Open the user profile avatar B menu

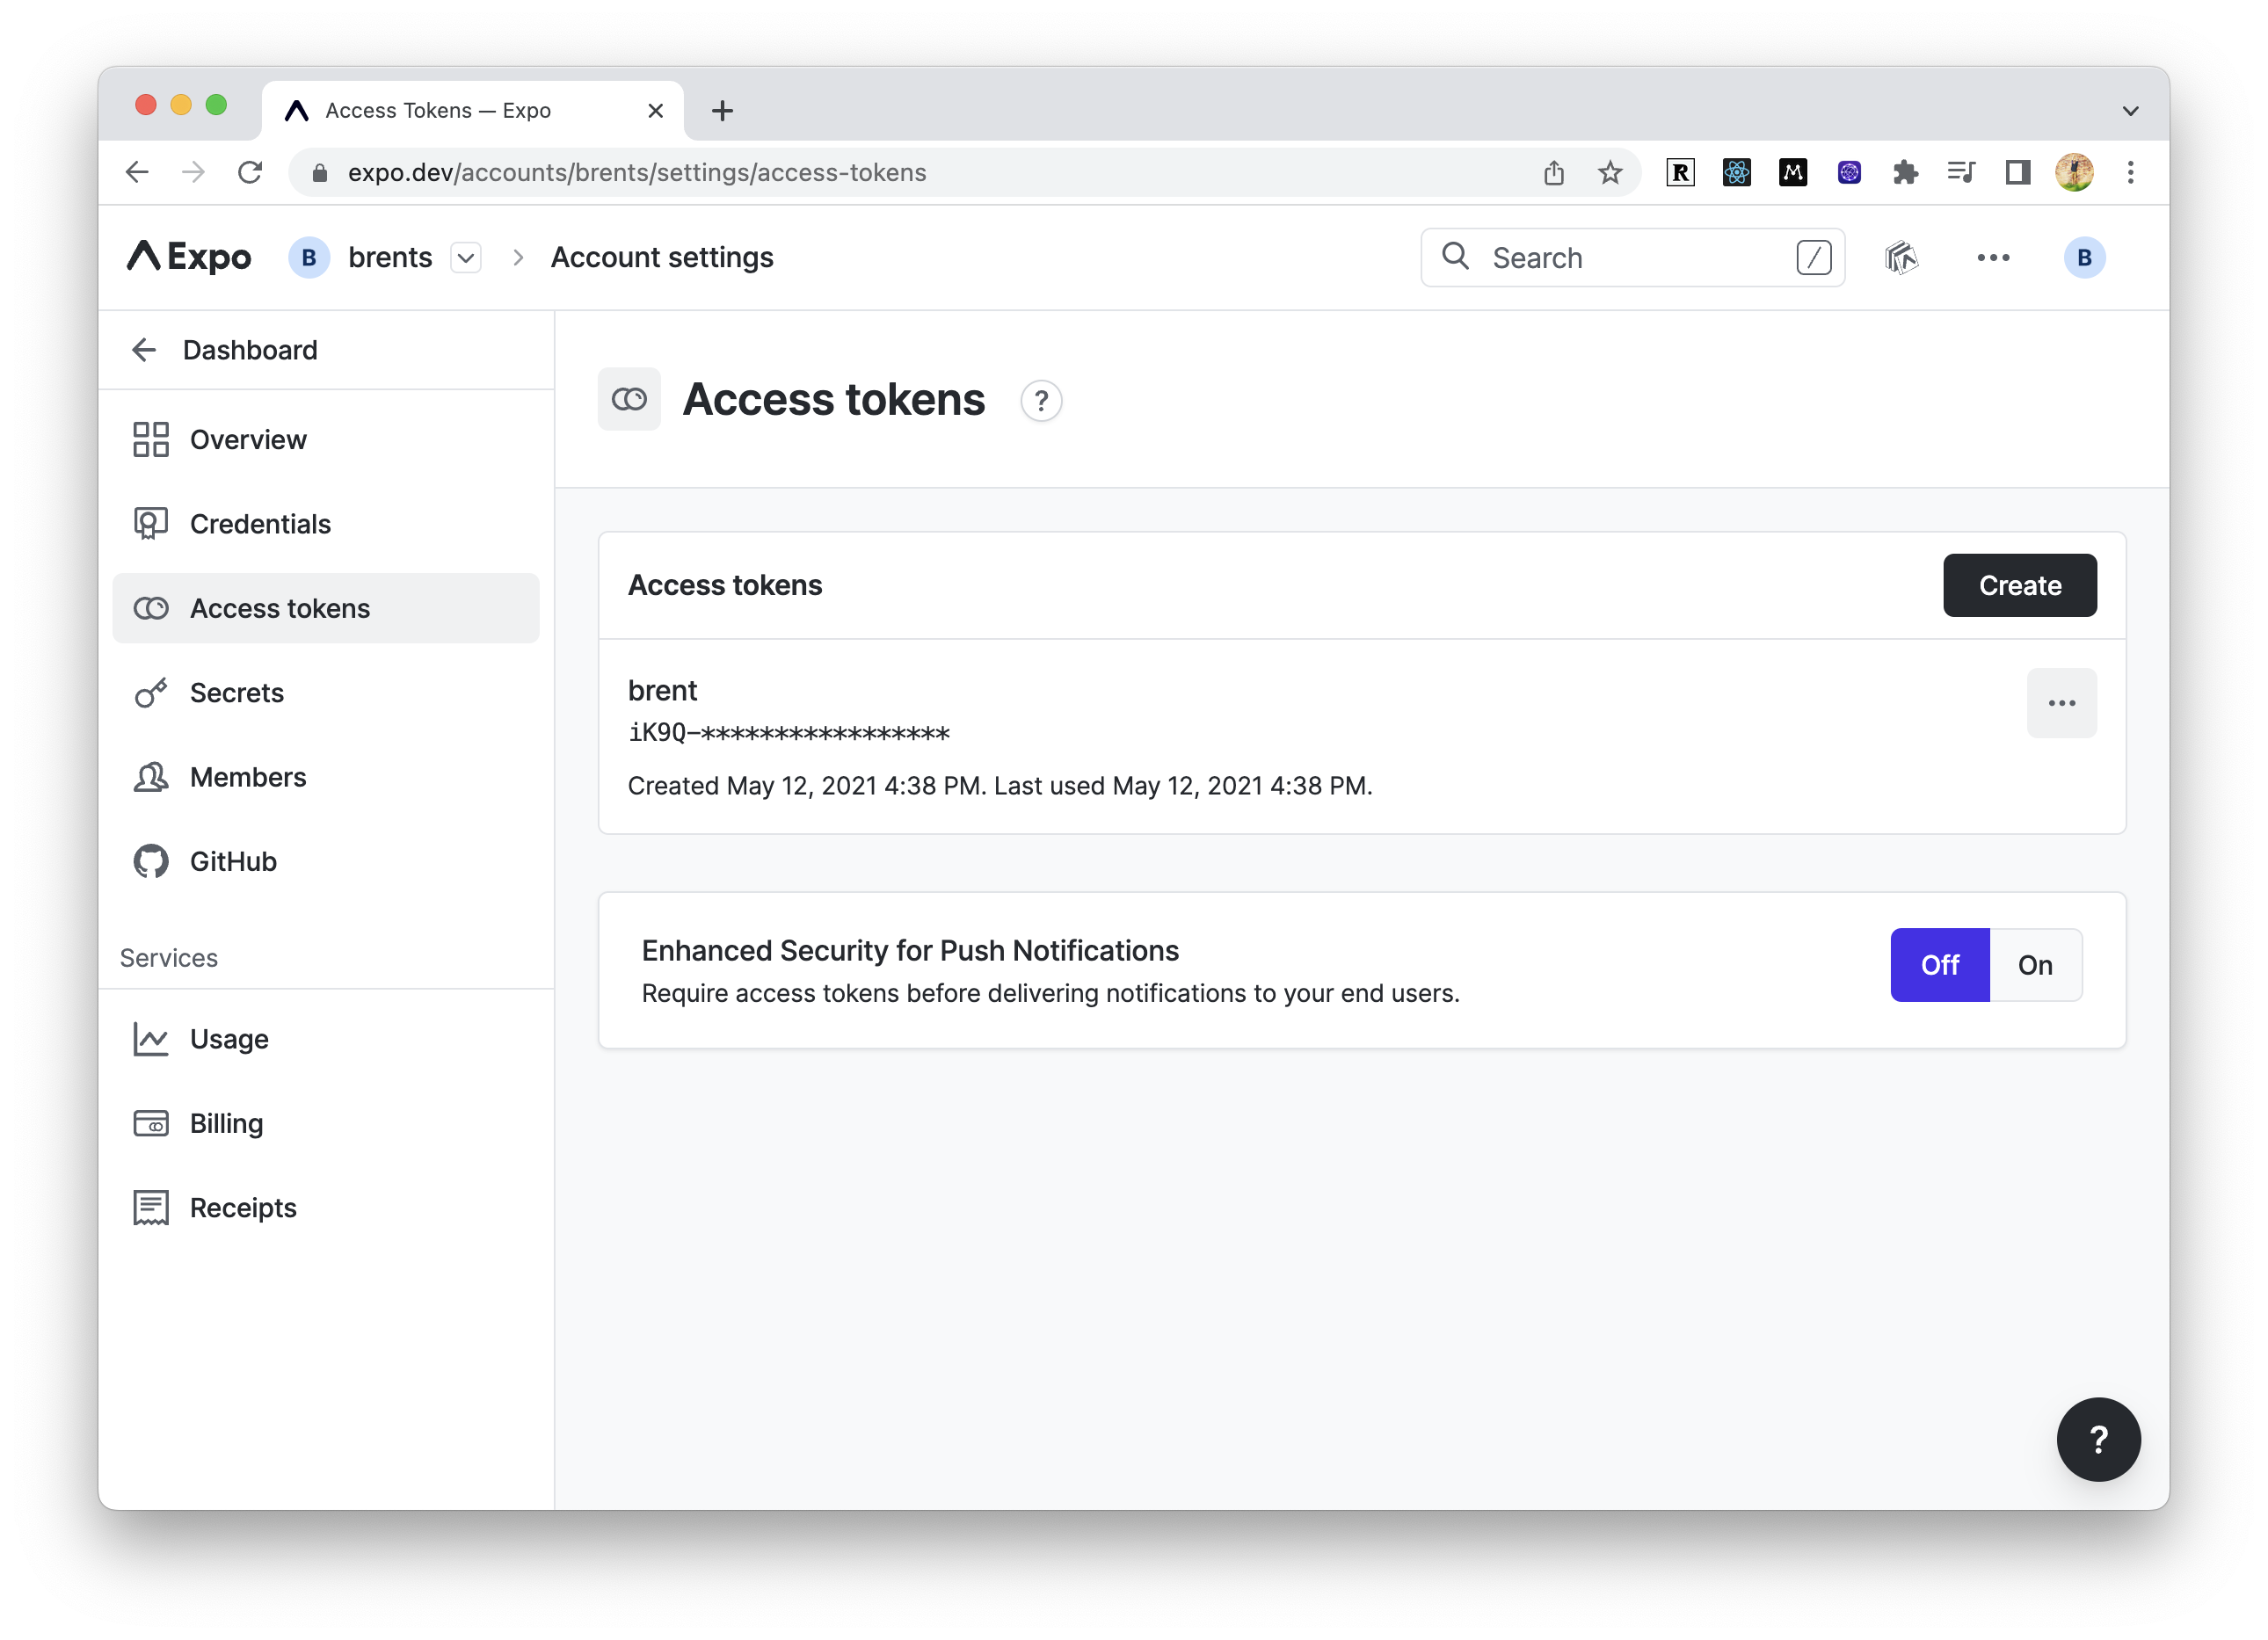[2084, 257]
